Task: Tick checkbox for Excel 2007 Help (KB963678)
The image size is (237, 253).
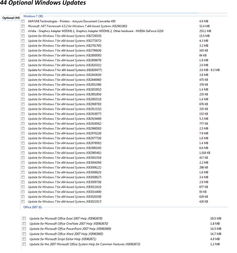Action: tap(24, 219)
